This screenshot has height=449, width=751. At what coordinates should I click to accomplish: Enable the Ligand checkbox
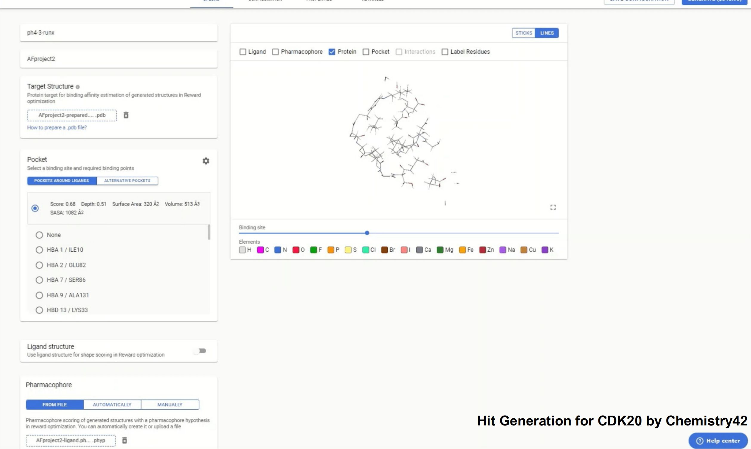coord(243,52)
